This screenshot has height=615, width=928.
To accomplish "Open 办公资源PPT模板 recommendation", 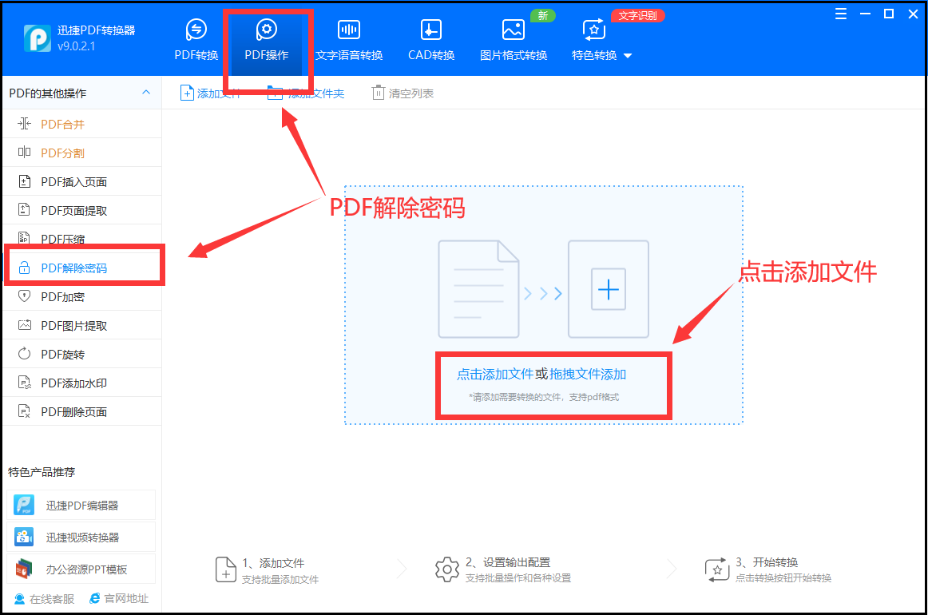I will (x=81, y=569).
